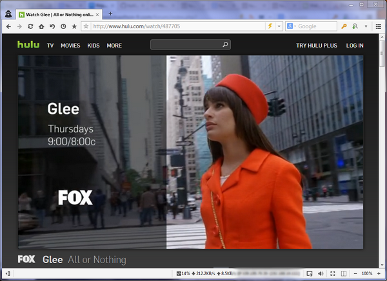Zoom in with the plus button
Viewport: 387px width, 281px height.
click(x=379, y=273)
